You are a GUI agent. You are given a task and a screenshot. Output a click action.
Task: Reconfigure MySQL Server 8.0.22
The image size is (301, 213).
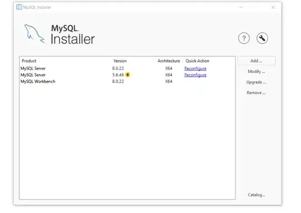[195, 68]
